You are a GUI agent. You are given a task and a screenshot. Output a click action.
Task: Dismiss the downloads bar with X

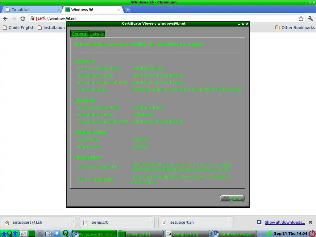tap(310, 222)
